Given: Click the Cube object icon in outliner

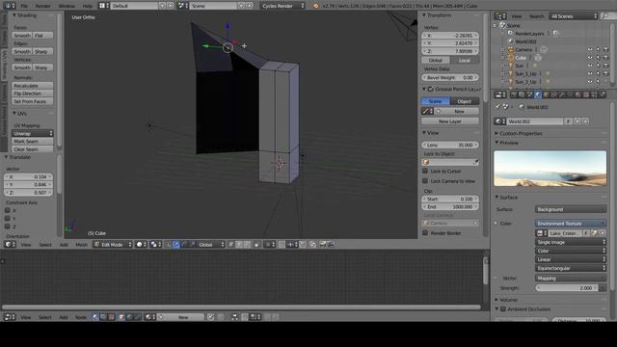Looking at the screenshot, I should click(x=511, y=58).
